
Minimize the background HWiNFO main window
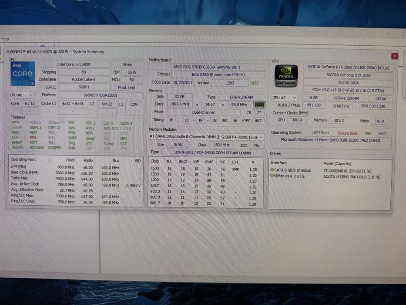pyautogui.click(x=389, y=34)
